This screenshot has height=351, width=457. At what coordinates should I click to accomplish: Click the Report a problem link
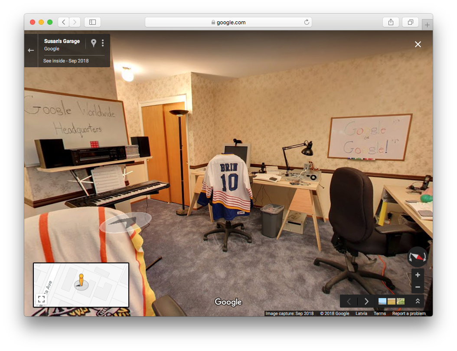[x=408, y=314]
